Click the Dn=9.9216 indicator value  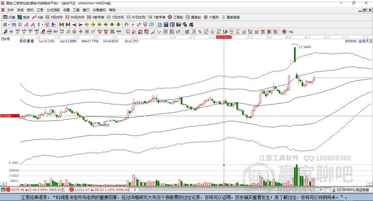(x=111, y=41)
